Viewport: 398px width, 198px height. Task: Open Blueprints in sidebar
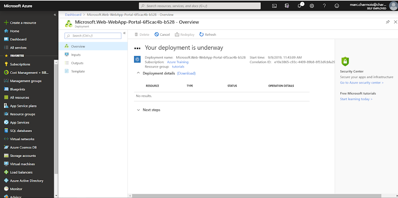point(14,89)
